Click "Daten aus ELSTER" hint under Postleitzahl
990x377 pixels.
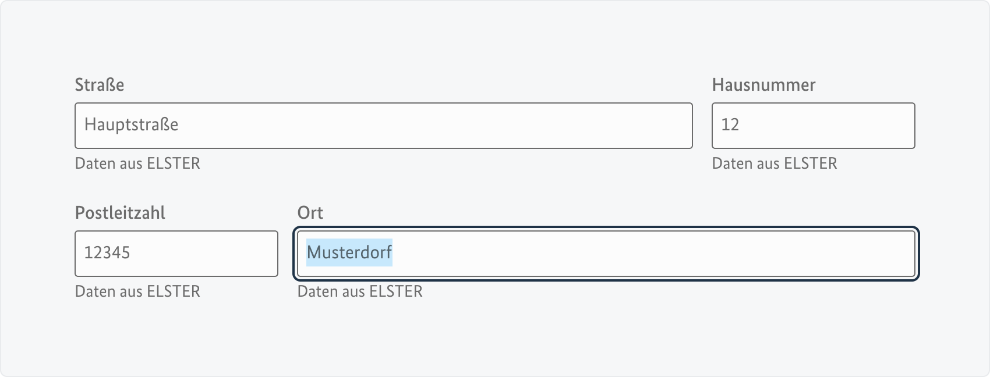point(137,291)
